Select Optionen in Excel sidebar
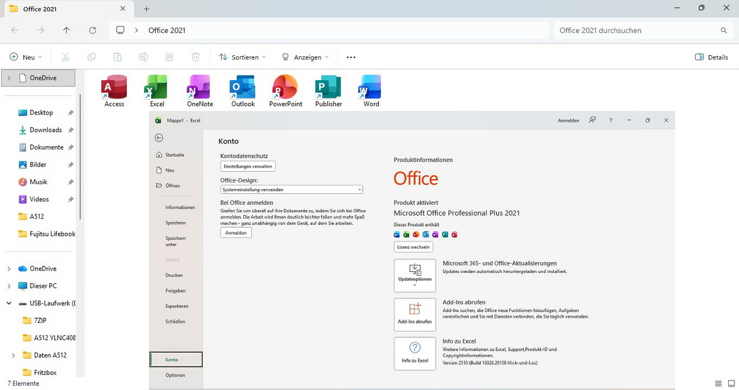Image resolution: width=739 pixels, height=390 pixels. point(175,375)
